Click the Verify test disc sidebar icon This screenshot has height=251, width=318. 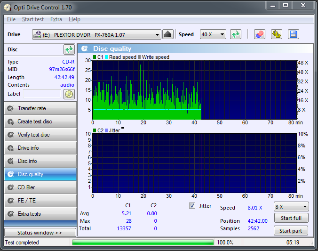tap(10, 135)
